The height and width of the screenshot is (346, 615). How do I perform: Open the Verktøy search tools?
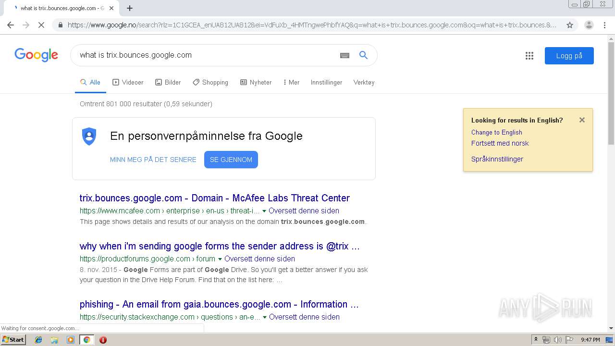(364, 82)
